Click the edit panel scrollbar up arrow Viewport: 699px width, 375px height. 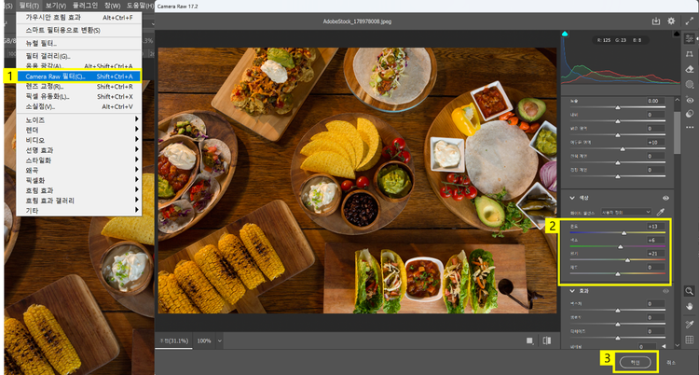pyautogui.click(x=678, y=100)
